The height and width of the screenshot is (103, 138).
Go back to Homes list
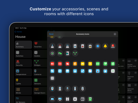pyautogui.click(x=18, y=32)
